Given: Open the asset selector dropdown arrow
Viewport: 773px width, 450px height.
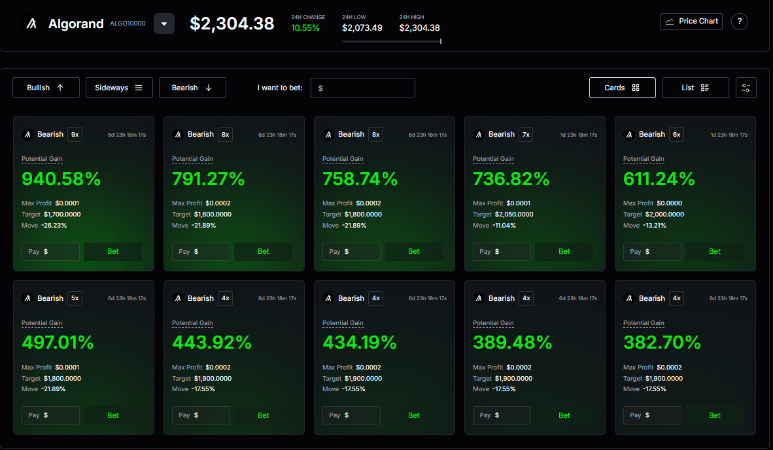Looking at the screenshot, I should pos(164,24).
